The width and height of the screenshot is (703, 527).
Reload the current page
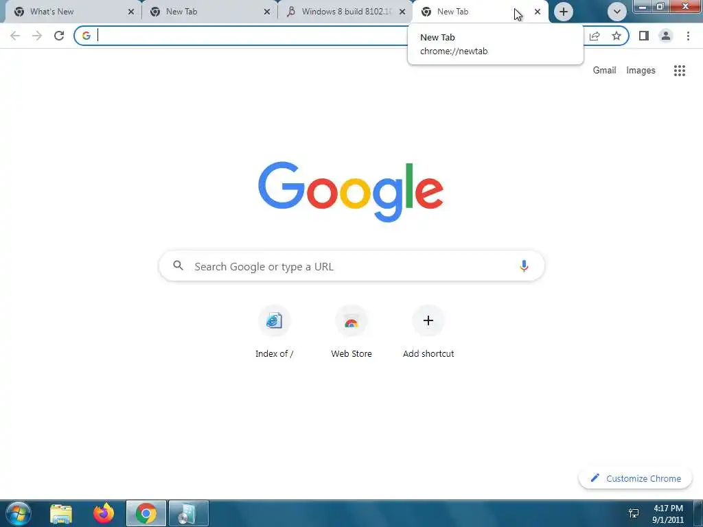[59, 36]
